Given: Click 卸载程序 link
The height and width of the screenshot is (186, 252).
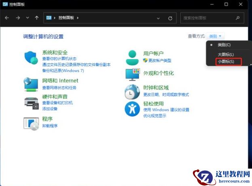Looking at the screenshot, I should (50, 126).
